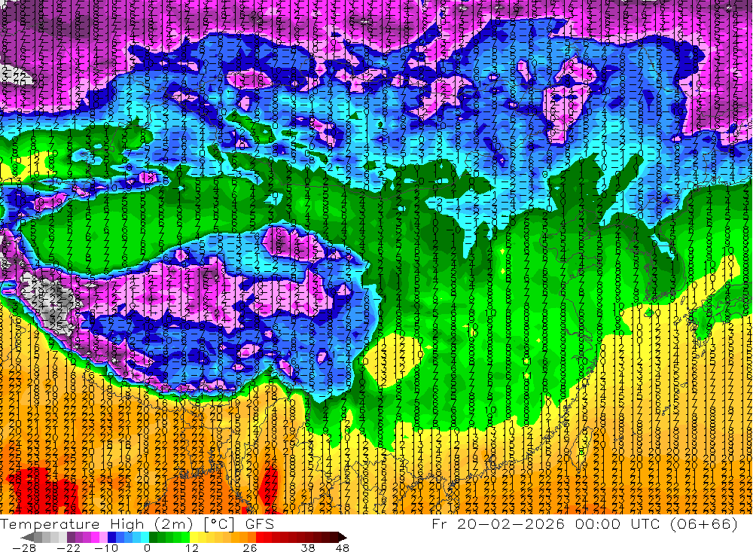Click the '38' legend label
The height and width of the screenshot is (552, 753).
pos(308,547)
